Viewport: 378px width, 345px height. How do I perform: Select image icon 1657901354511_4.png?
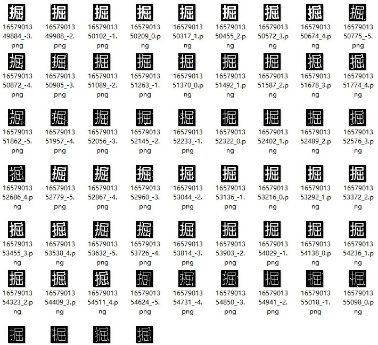[x=102, y=278]
